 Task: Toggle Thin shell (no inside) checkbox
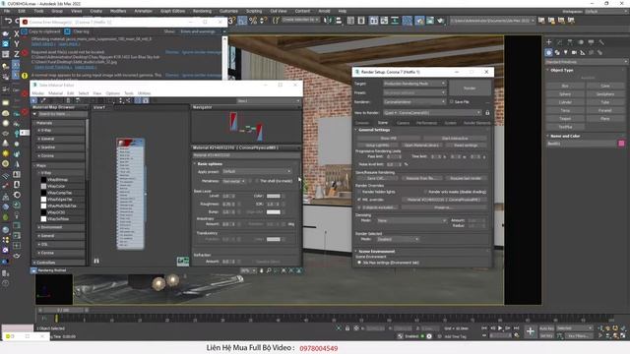(257, 181)
